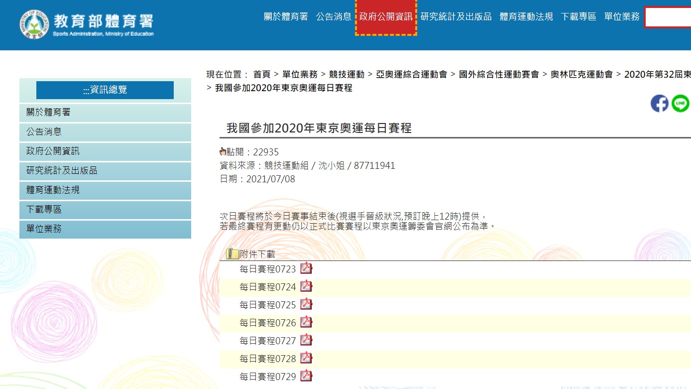Open the PDF icon beside 每日賽程0728
Image resolution: width=691 pixels, height=389 pixels.
(306, 358)
